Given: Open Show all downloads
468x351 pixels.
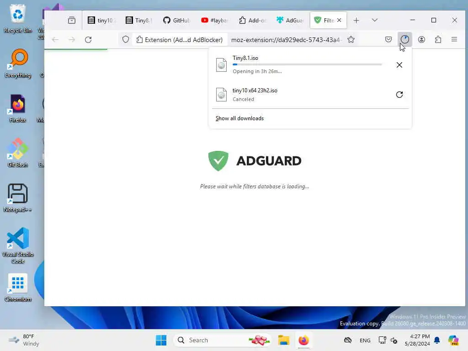Looking at the screenshot, I should tap(239, 118).
